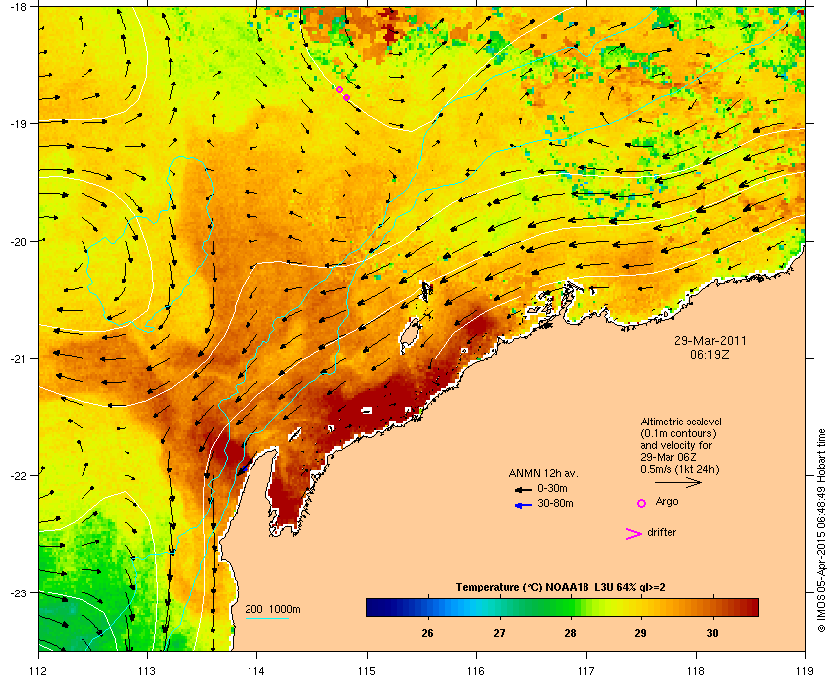Click the latitude label -21
Viewport: 835px width, 676px height.
coord(19,358)
